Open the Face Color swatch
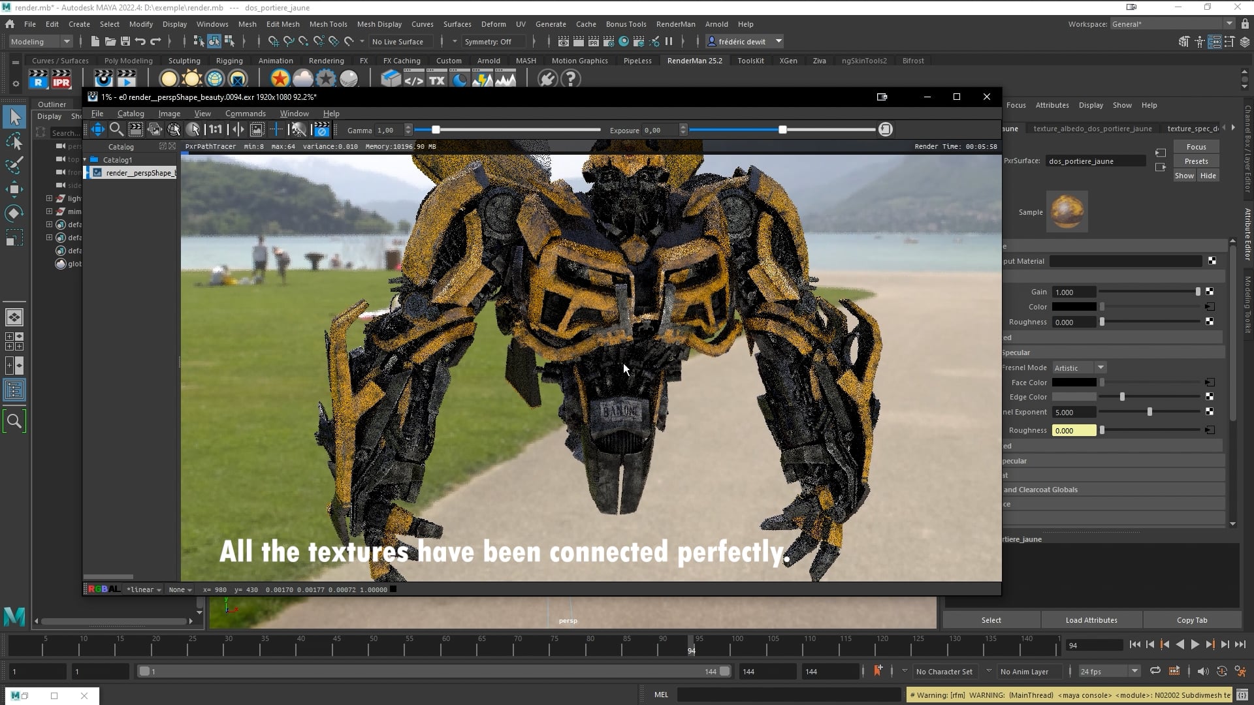This screenshot has width=1254, height=705. [x=1074, y=383]
